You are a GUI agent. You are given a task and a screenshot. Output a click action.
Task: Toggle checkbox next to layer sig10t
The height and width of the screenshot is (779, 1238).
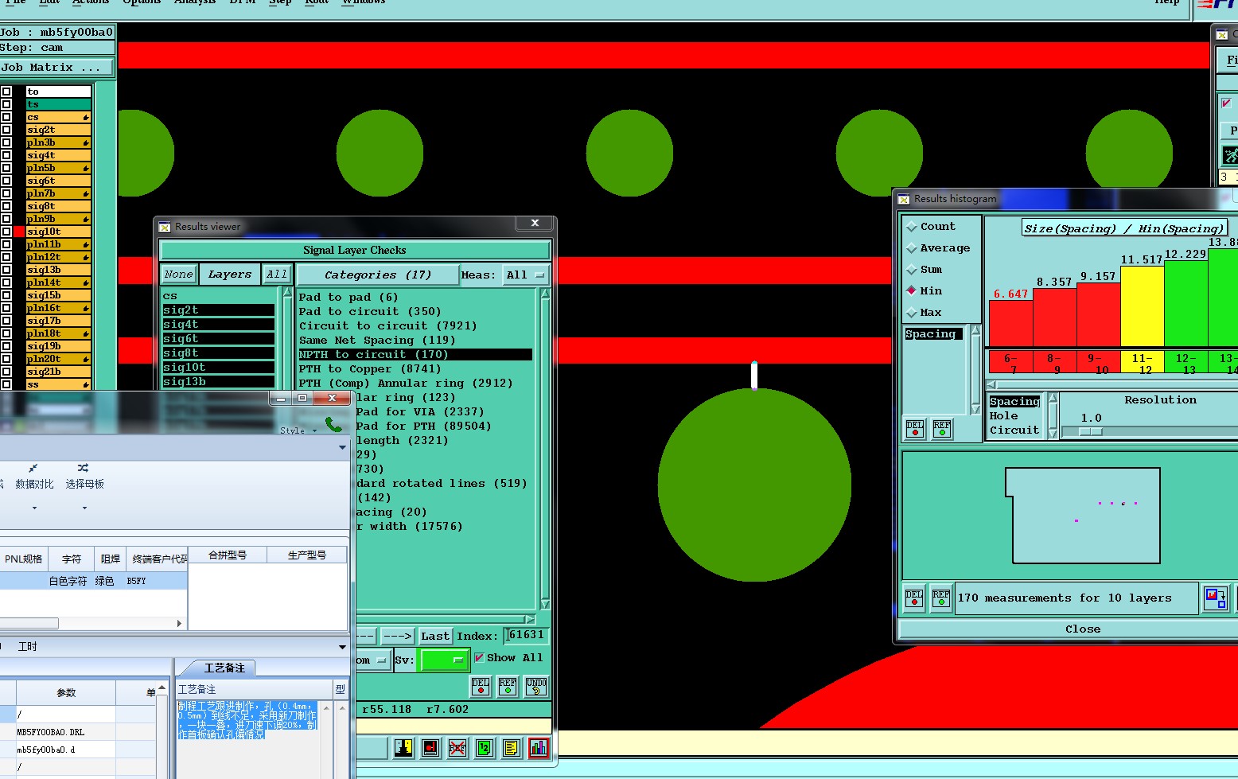tap(6, 232)
